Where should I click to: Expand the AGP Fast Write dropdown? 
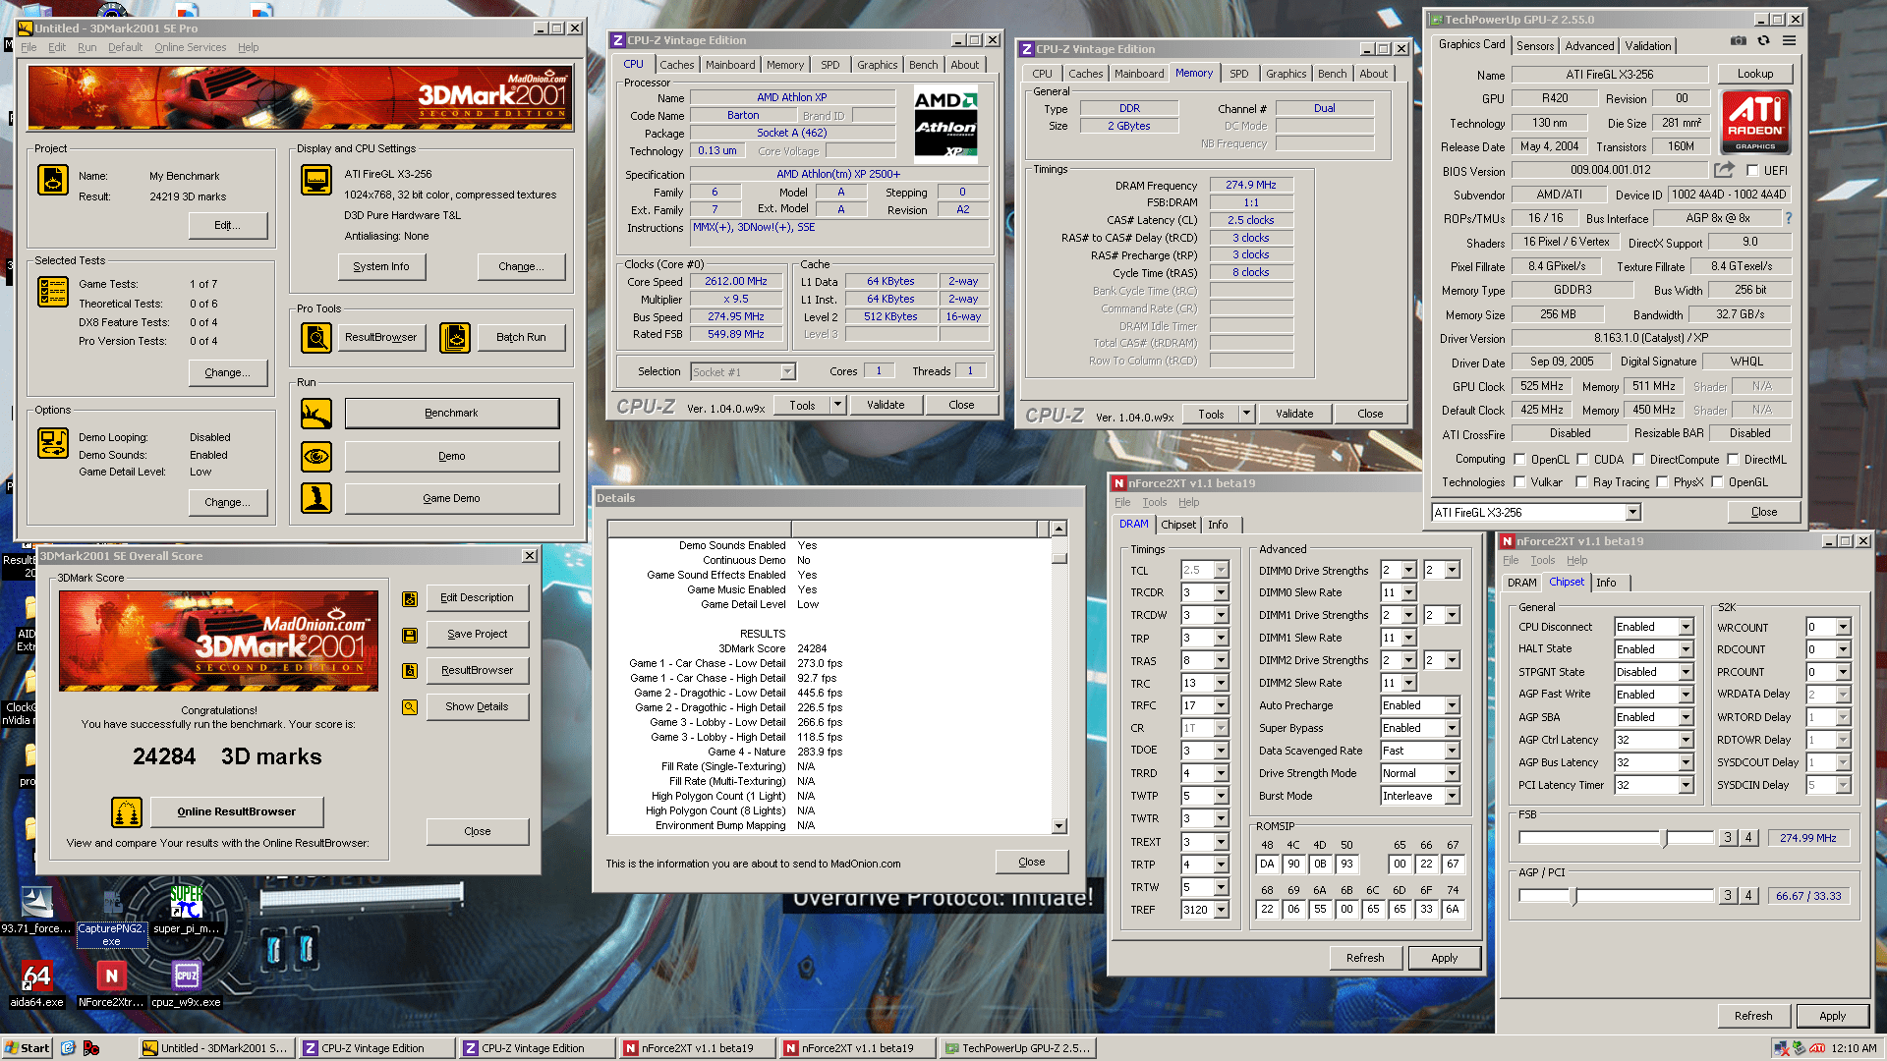pos(1686,695)
